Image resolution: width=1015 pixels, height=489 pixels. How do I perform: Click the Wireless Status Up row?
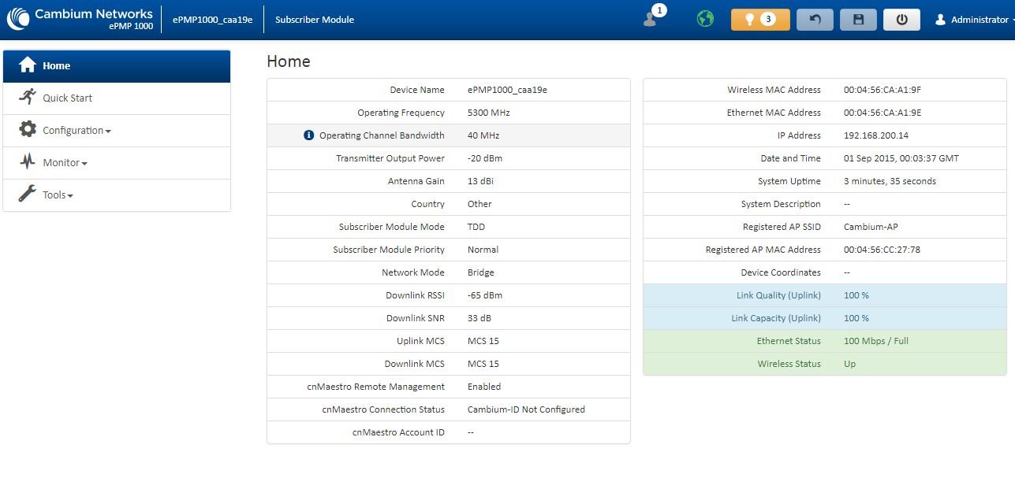click(x=824, y=364)
